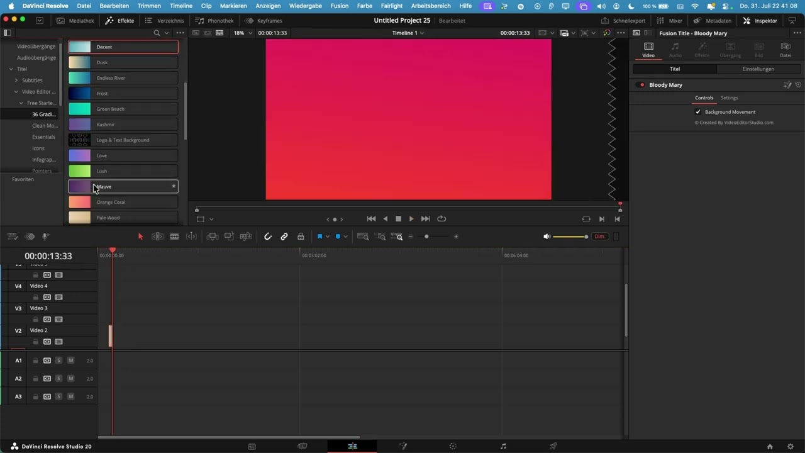805x453 pixels.
Task: Click the voiceover microphone icon
Action: click(45, 237)
